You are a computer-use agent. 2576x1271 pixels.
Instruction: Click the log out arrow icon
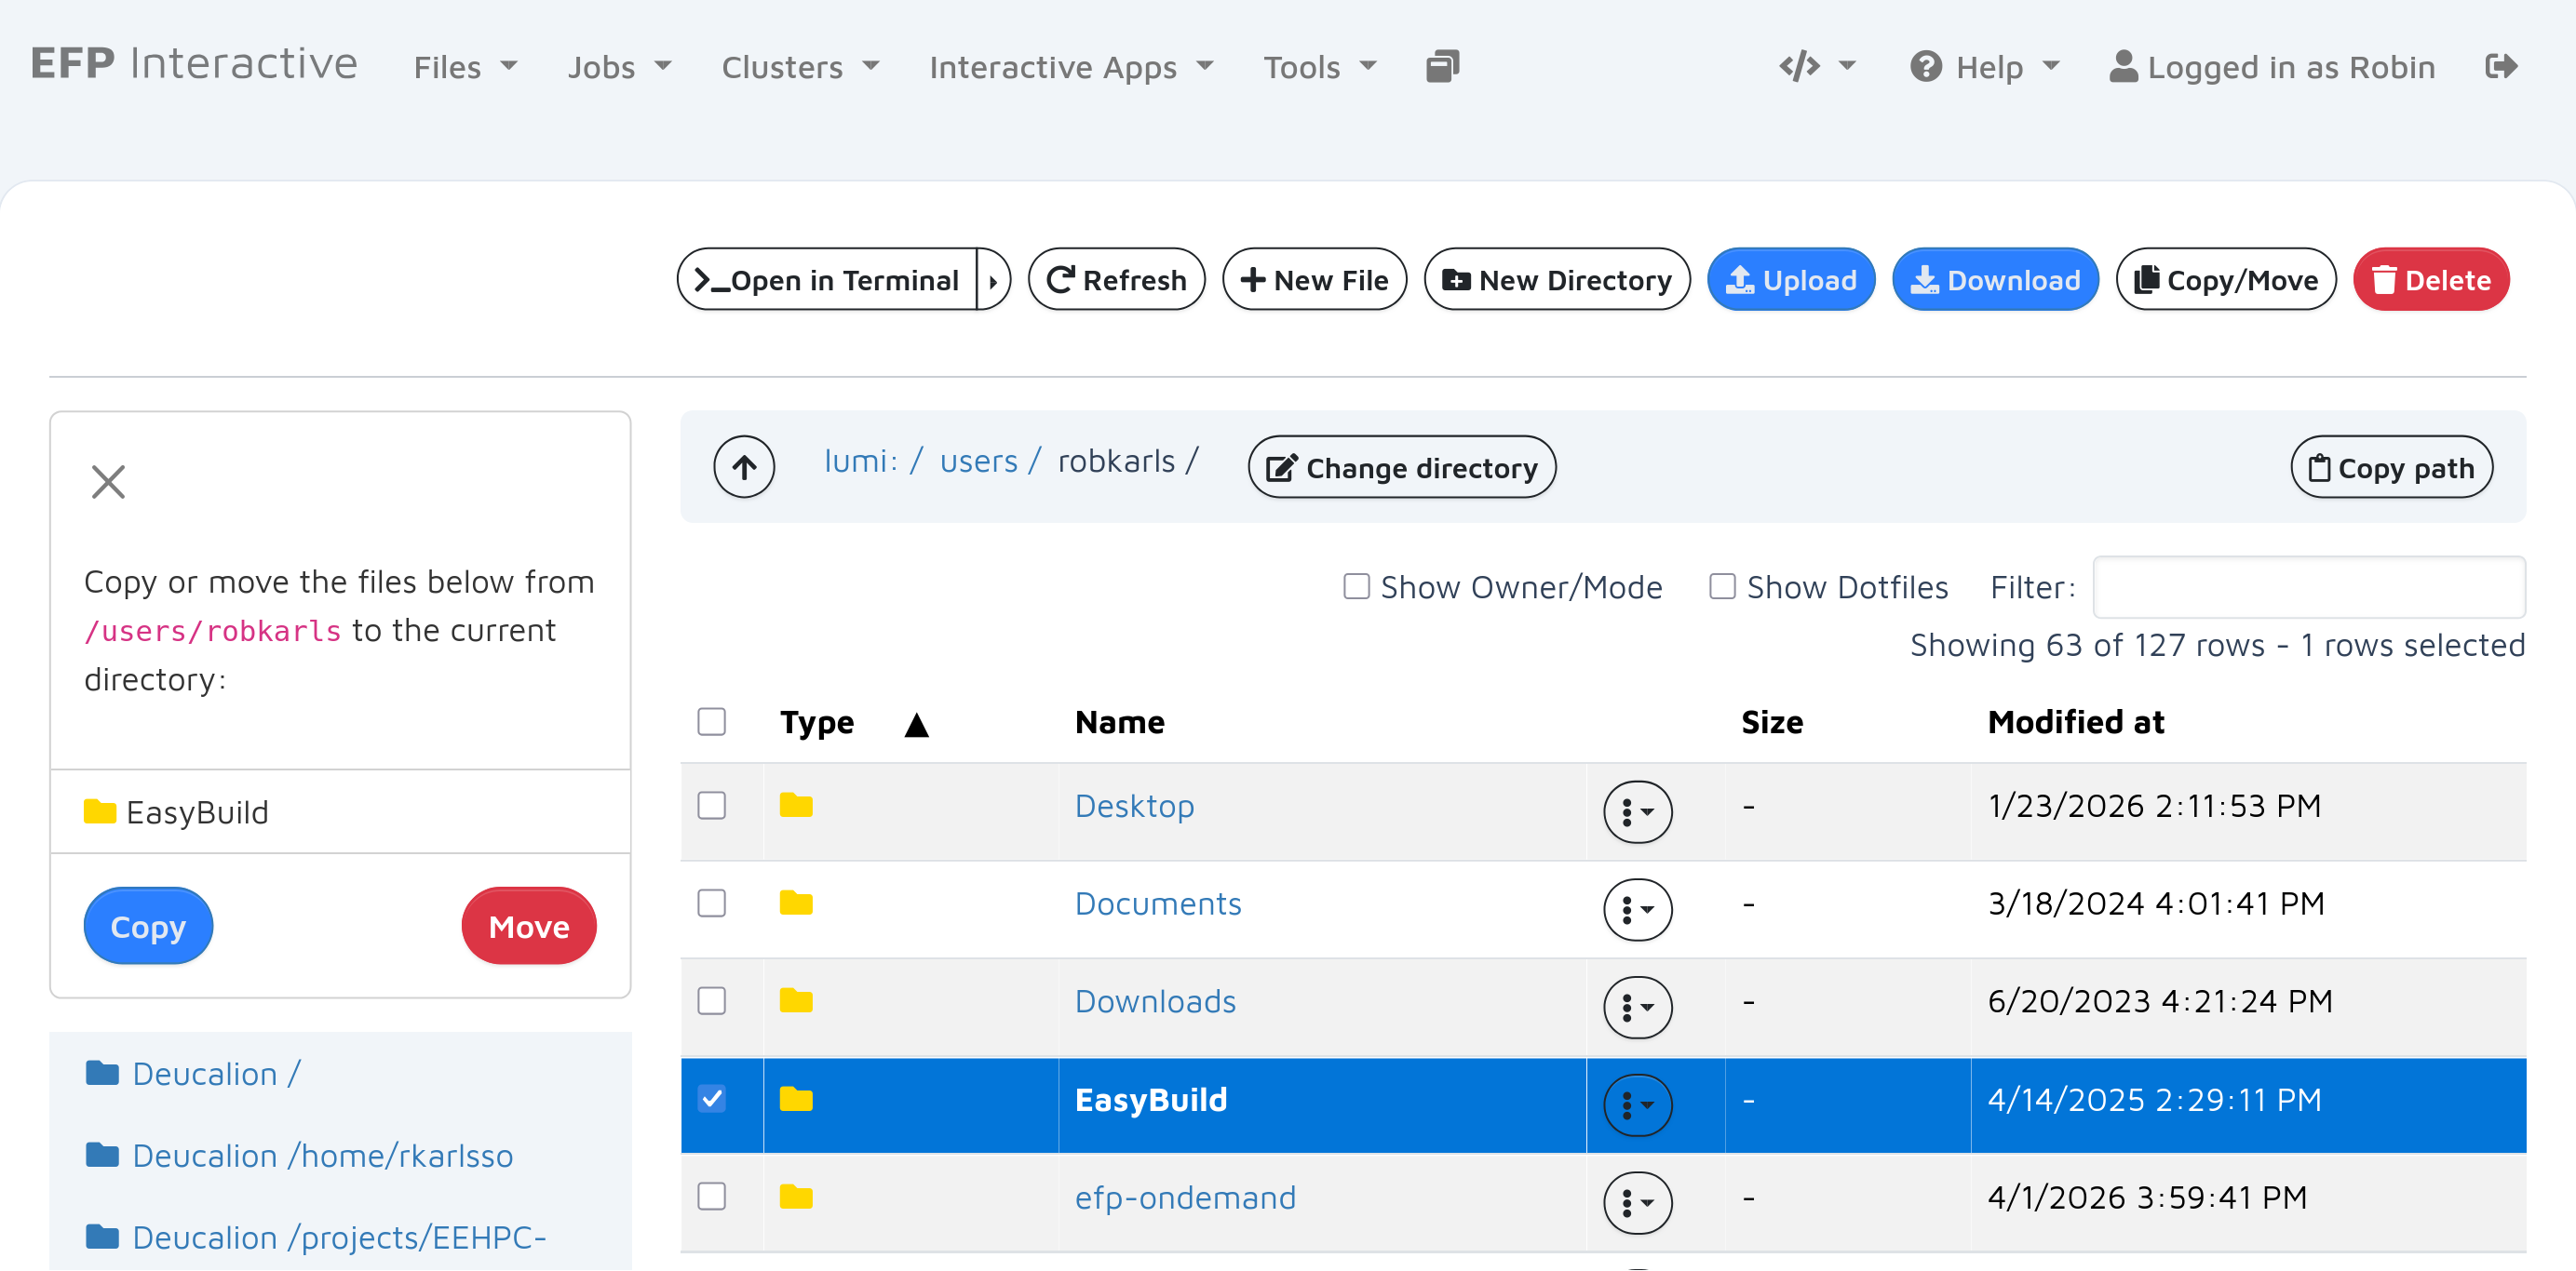pyautogui.click(x=2501, y=67)
